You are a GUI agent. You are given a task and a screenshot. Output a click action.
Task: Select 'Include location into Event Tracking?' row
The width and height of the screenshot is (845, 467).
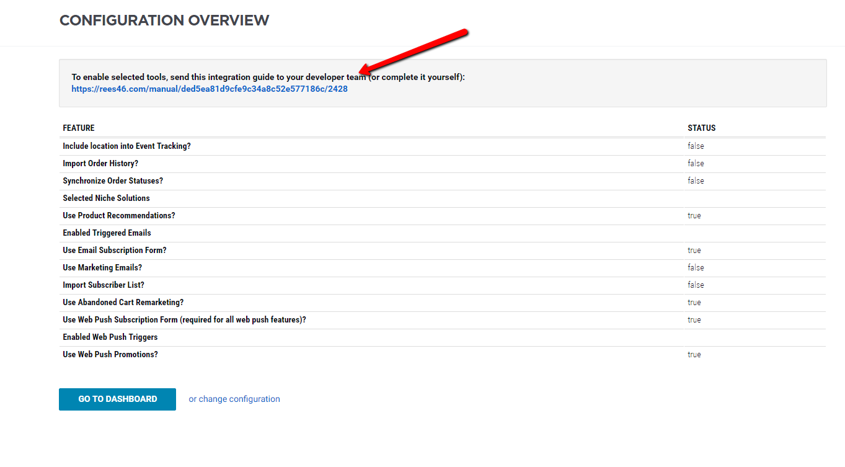tap(442, 146)
